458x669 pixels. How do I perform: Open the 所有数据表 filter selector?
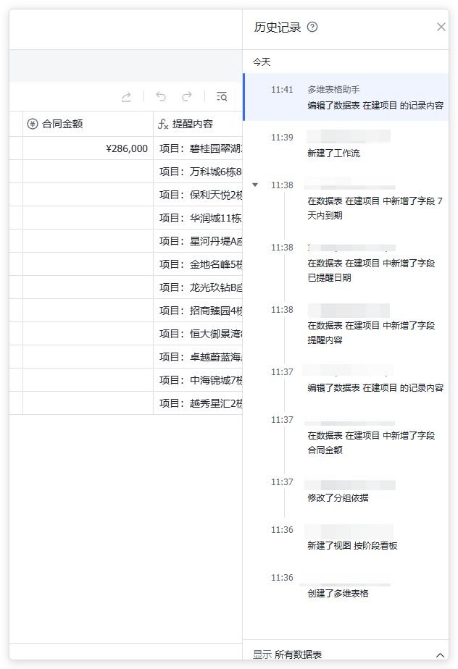[298, 655]
